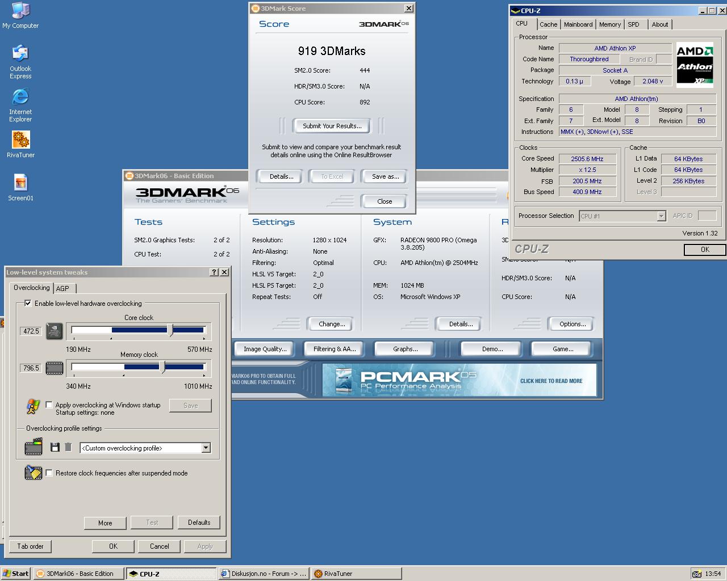
Task: Open Graphs in 3DMark06
Action: coord(406,349)
